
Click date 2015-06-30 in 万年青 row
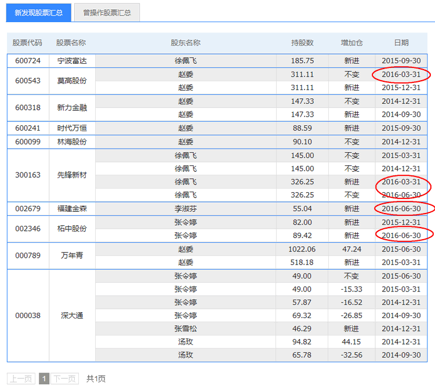[401, 250]
